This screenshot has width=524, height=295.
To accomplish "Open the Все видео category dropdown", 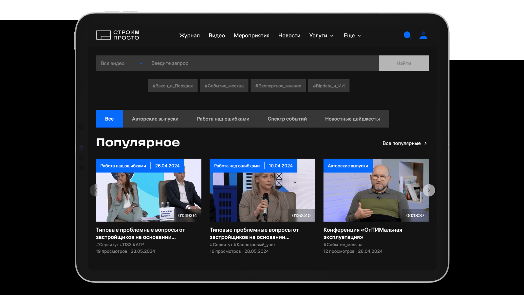I will click(122, 63).
